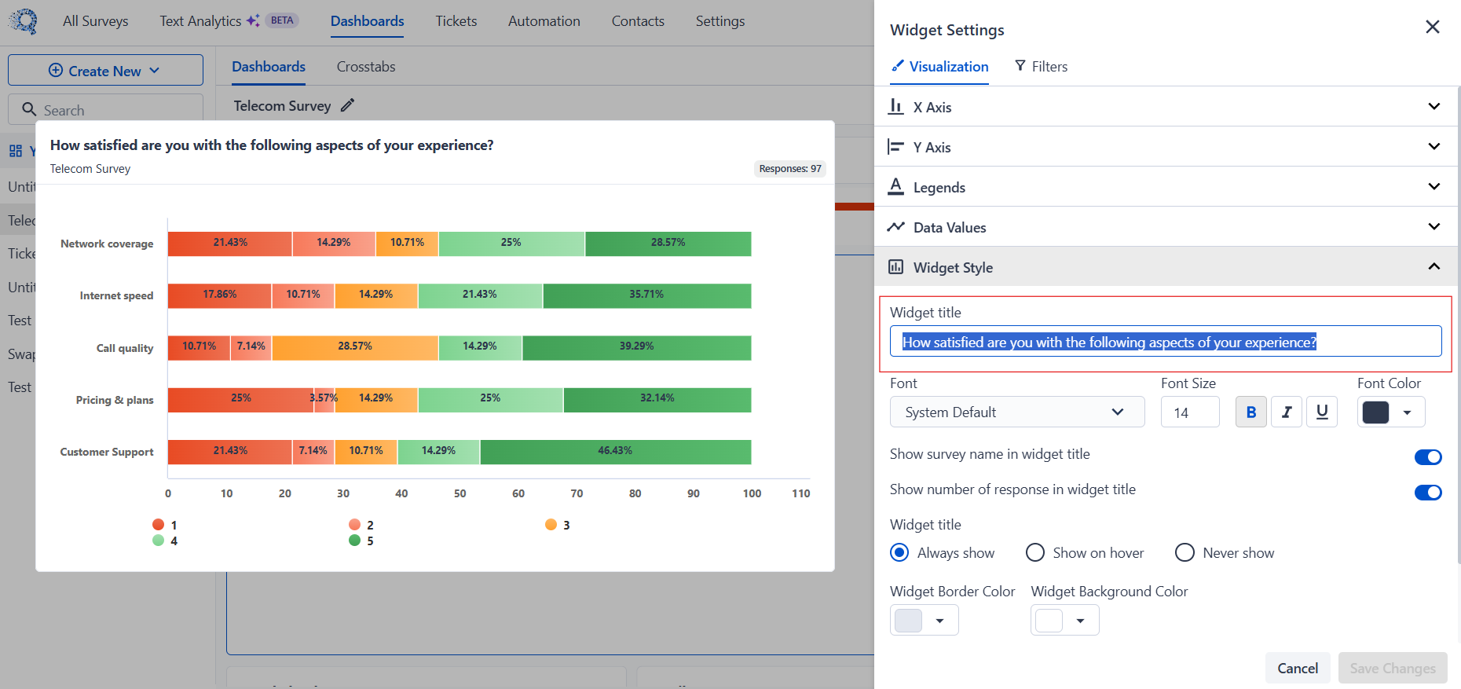Viewport: 1461px width, 689px height.
Task: Expand the X Axis section
Action: tap(1166, 107)
